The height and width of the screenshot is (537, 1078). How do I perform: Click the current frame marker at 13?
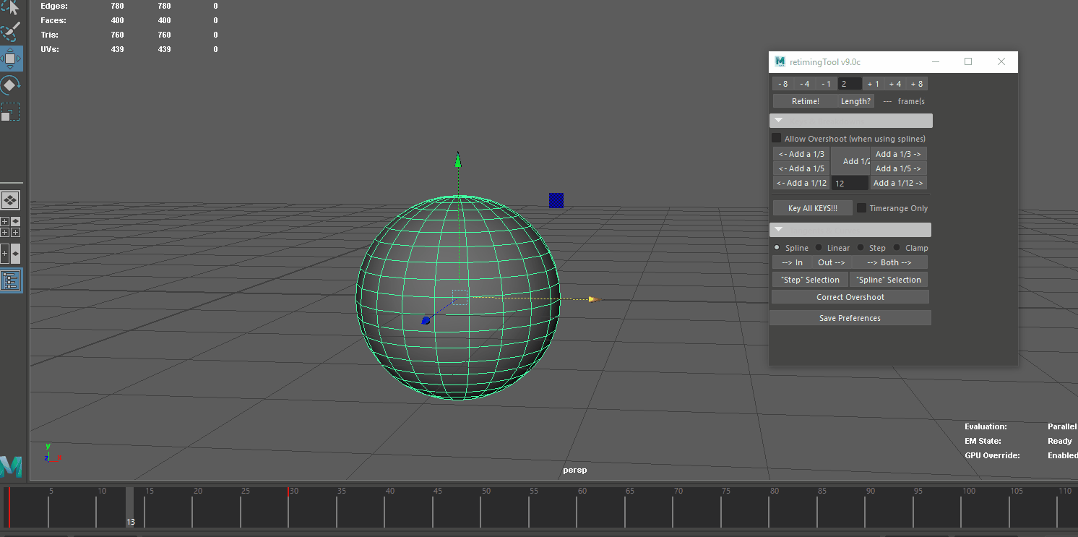(130, 507)
